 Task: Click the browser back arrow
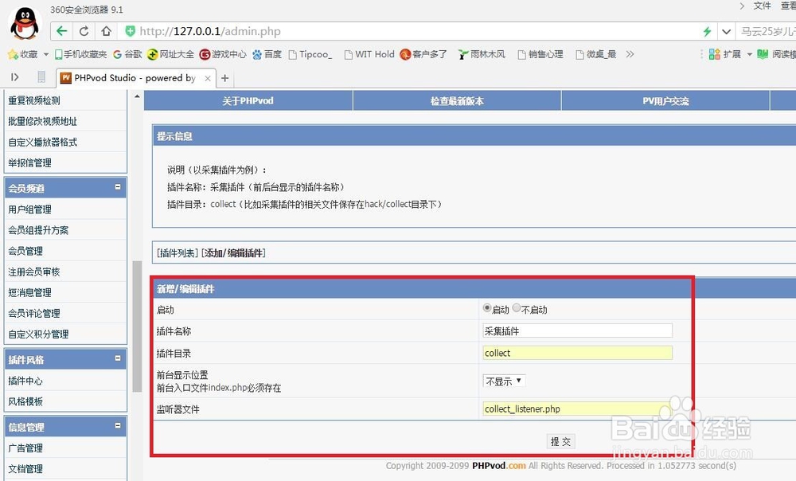tap(61, 31)
